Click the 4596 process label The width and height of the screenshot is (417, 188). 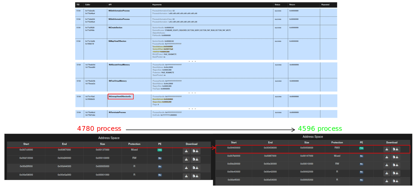coord(320,129)
